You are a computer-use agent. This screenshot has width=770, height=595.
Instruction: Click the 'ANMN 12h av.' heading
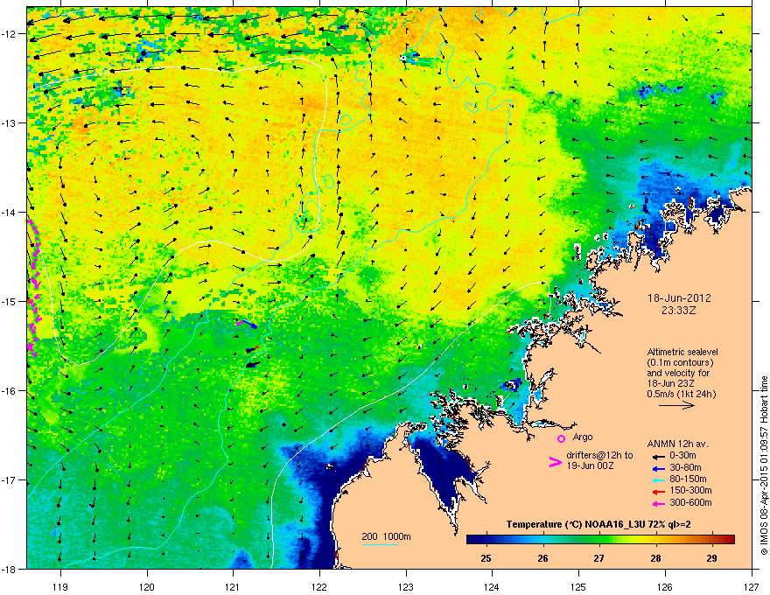[x=677, y=444]
